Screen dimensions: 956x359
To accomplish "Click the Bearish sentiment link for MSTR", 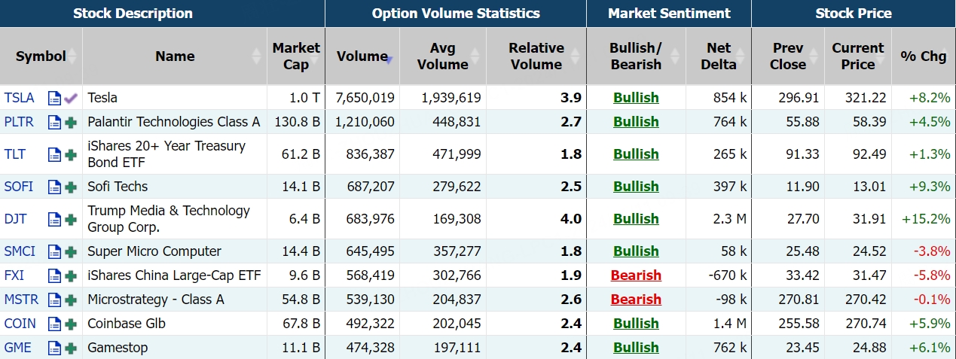I will (x=636, y=300).
